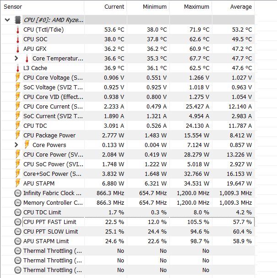Click lightning icon beside CPU Core Power
277x278 pixels.
pyautogui.click(x=18, y=154)
